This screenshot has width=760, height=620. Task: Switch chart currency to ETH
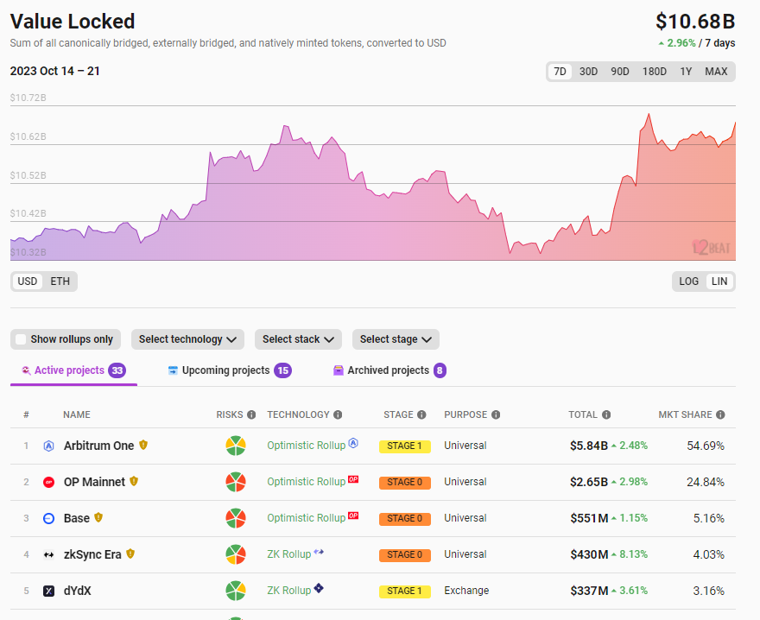tap(60, 282)
